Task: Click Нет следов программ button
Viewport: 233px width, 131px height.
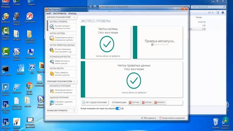Action: (95, 103)
